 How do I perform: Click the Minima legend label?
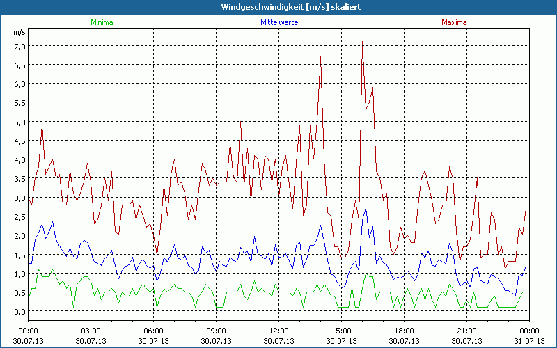pos(101,22)
